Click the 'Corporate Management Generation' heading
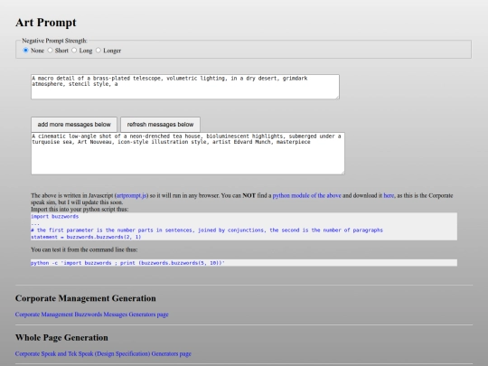This screenshot has height=366, width=488. tap(86, 298)
